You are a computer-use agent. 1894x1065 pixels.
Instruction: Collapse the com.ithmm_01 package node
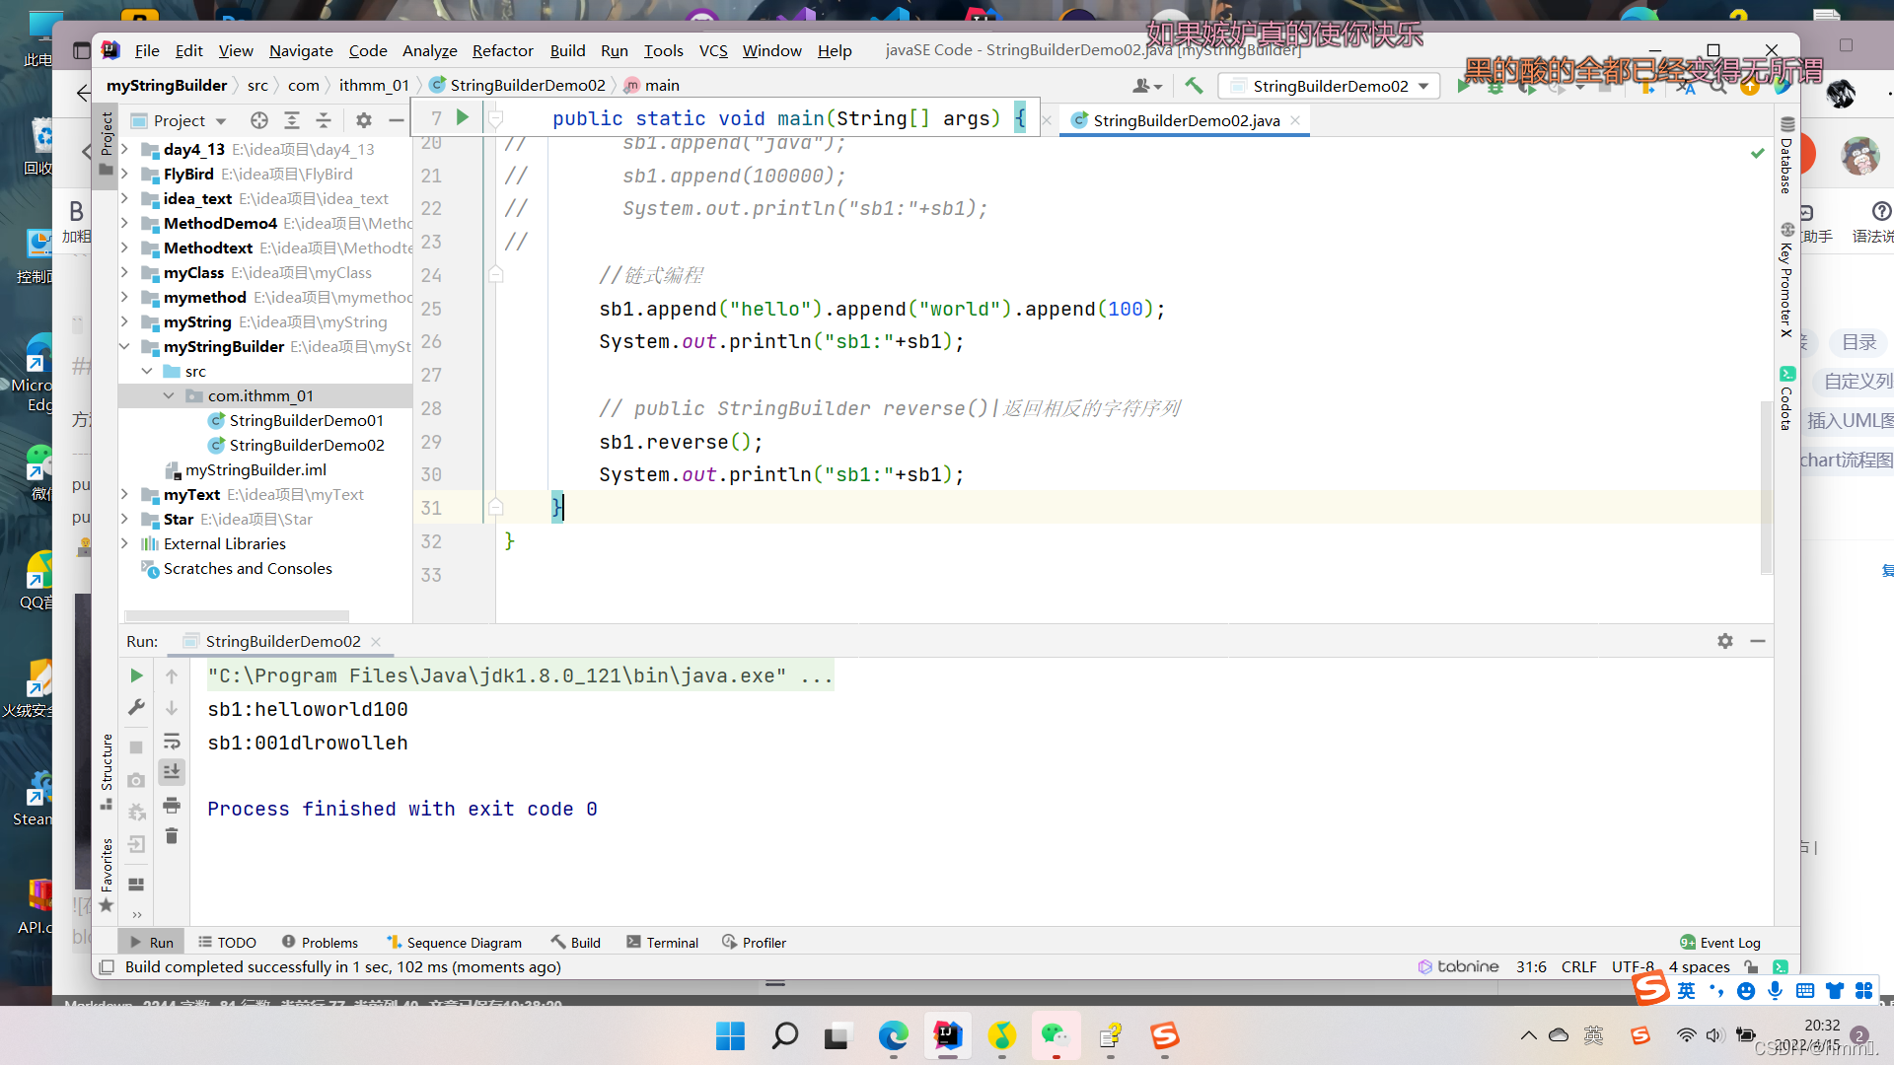pos(169,395)
